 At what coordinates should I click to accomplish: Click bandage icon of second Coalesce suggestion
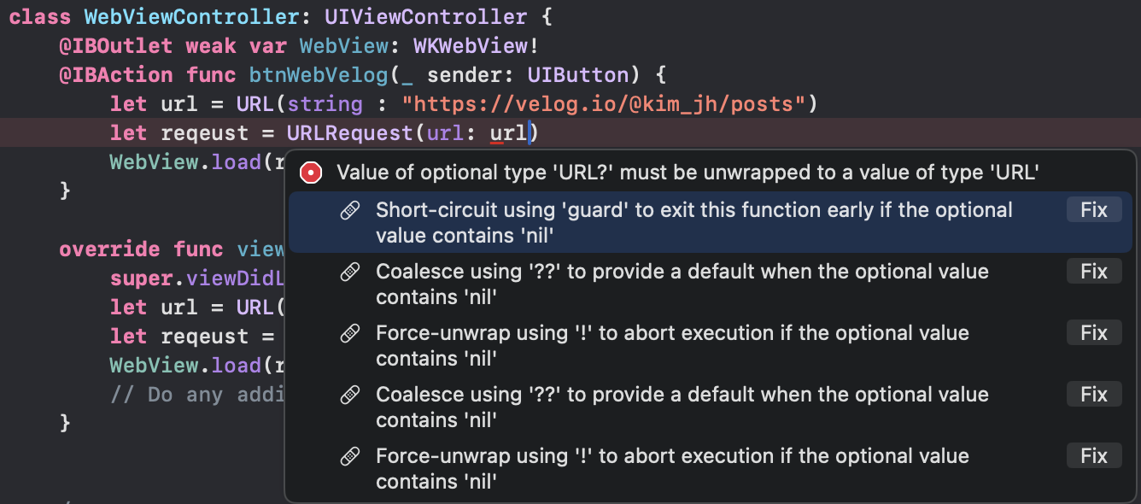point(350,396)
